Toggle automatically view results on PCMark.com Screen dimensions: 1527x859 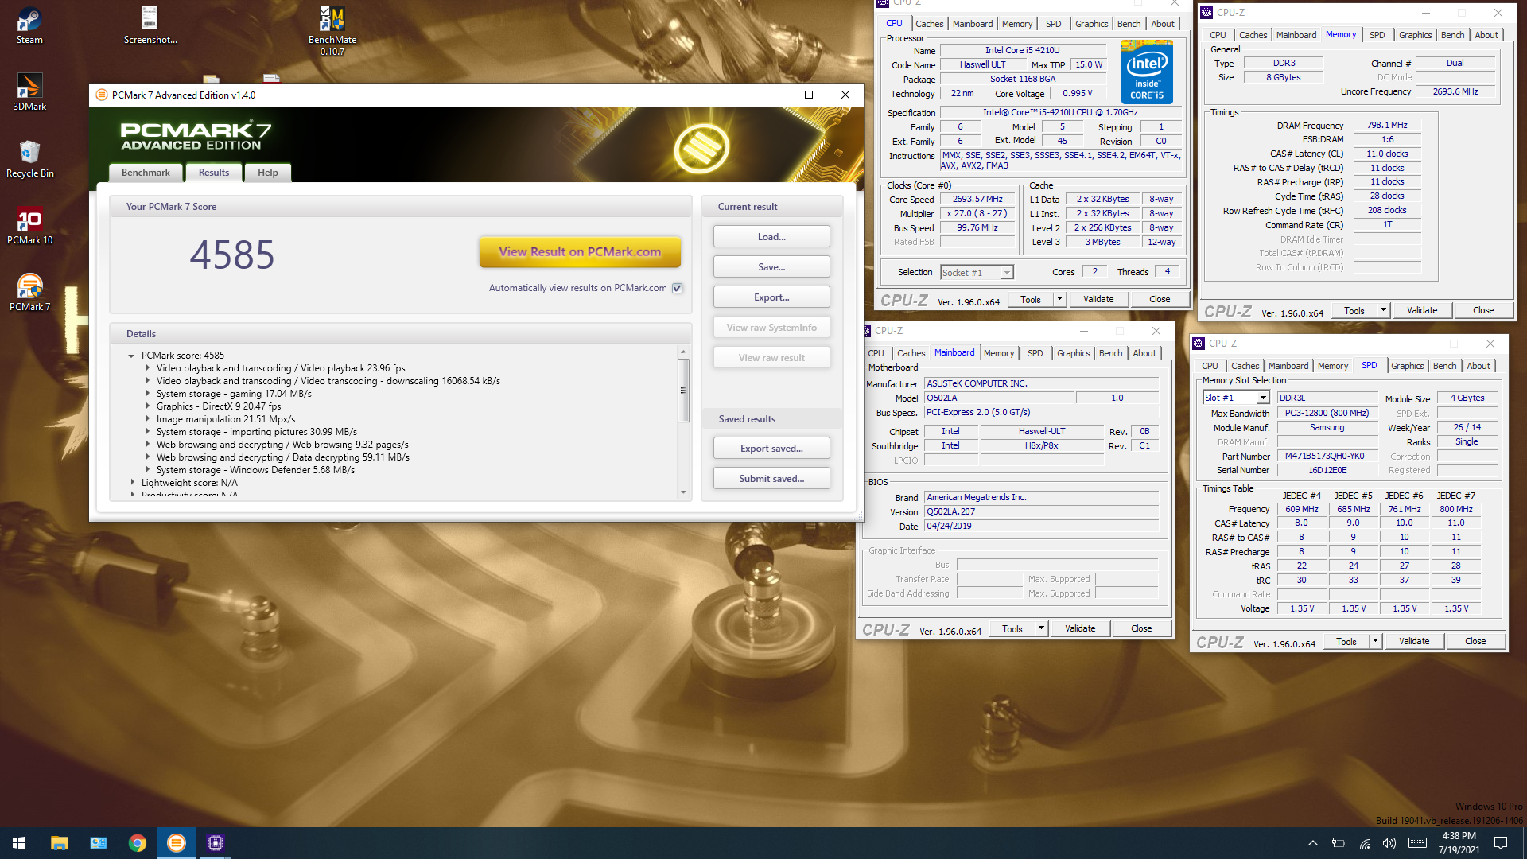click(x=678, y=288)
